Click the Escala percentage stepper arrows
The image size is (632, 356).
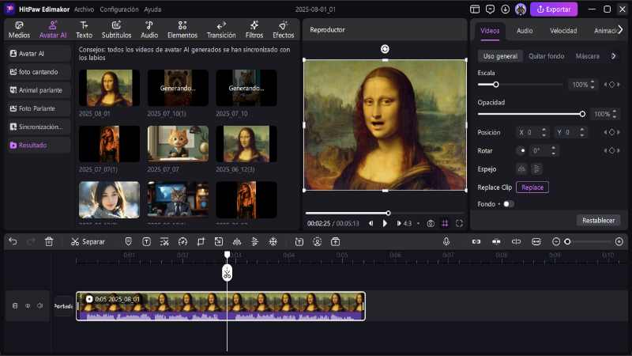tap(592, 85)
